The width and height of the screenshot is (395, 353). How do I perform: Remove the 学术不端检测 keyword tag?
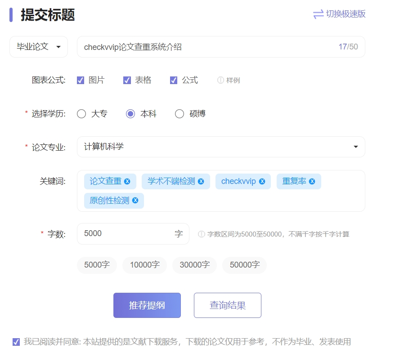[201, 181]
